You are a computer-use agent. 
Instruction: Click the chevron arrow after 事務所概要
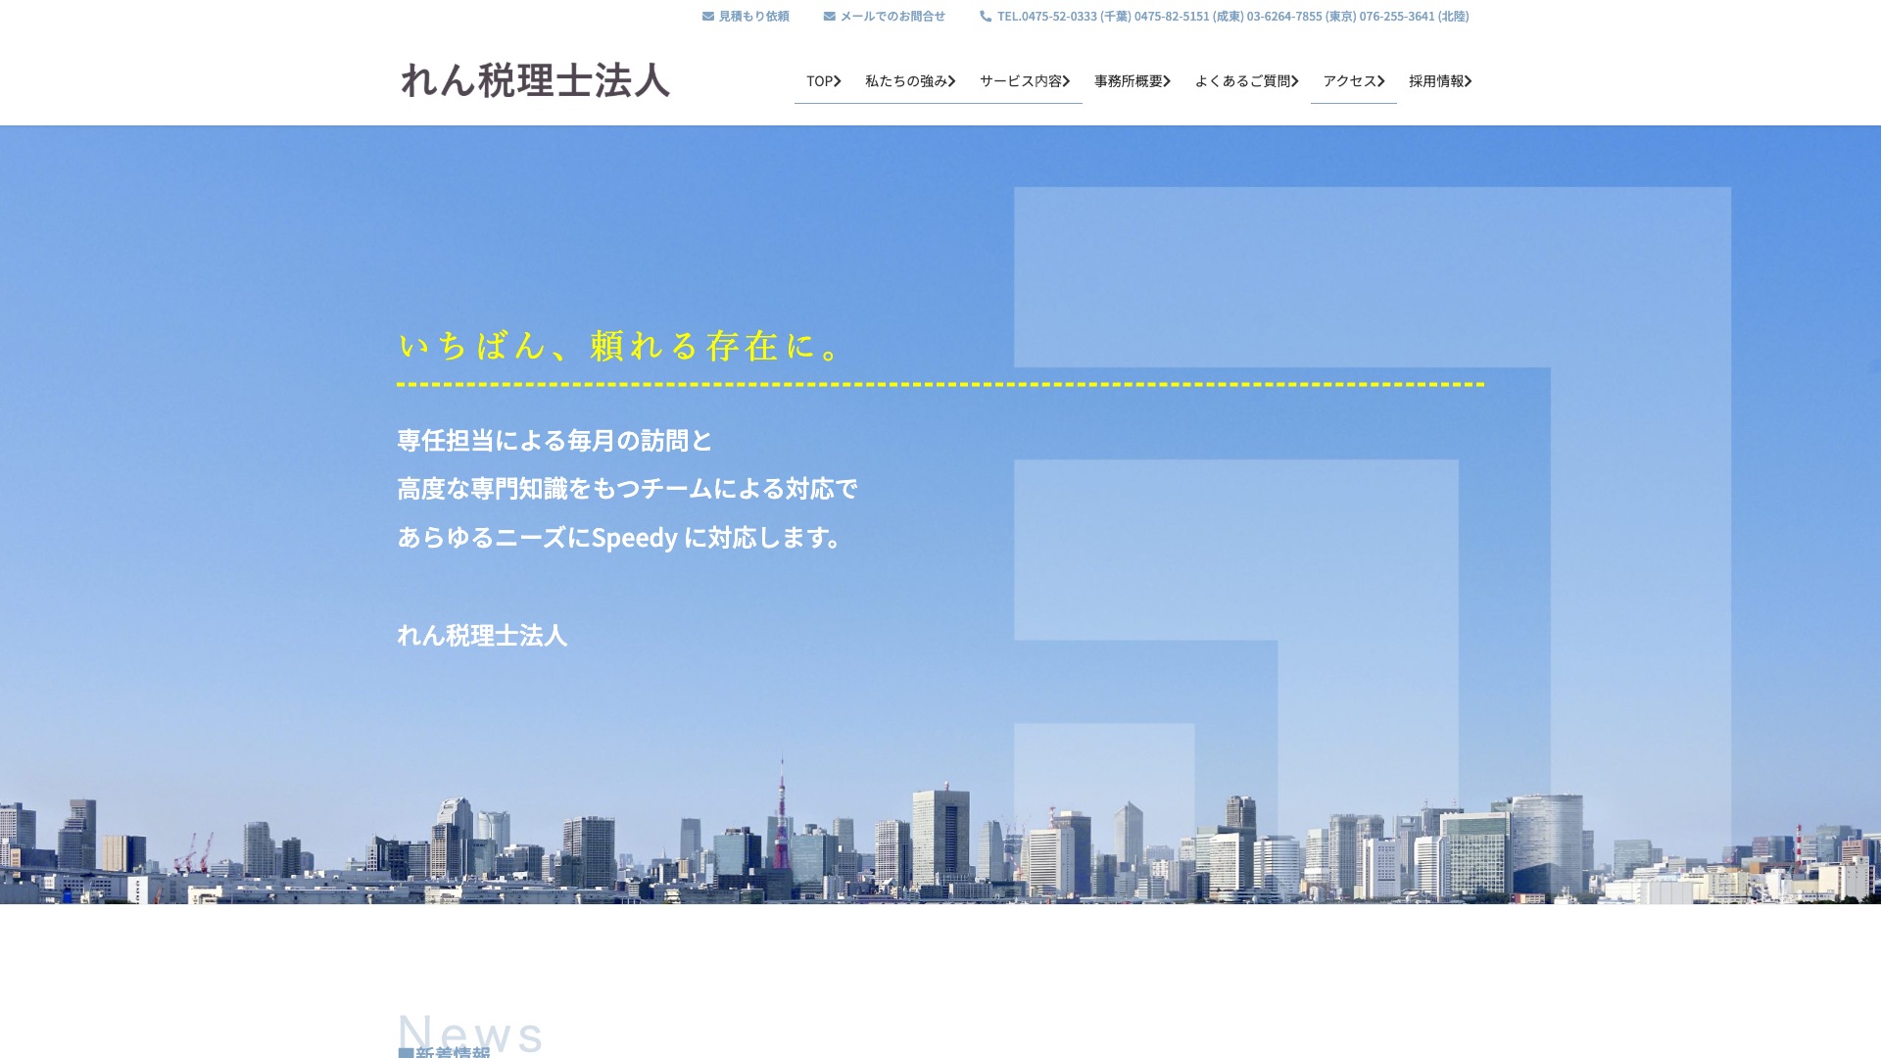point(1168,81)
